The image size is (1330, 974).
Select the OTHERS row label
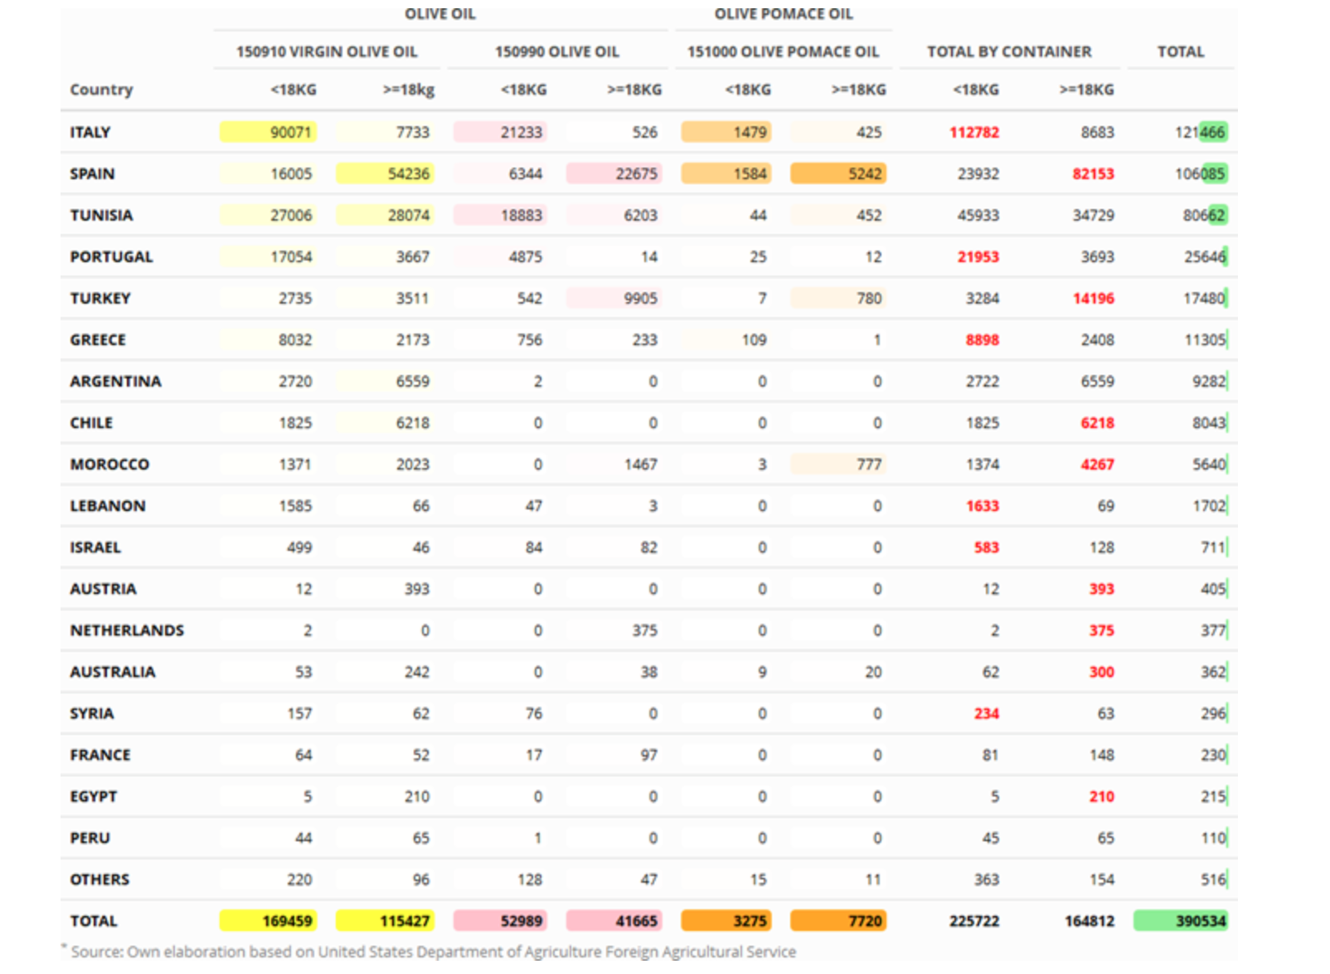pos(100,879)
